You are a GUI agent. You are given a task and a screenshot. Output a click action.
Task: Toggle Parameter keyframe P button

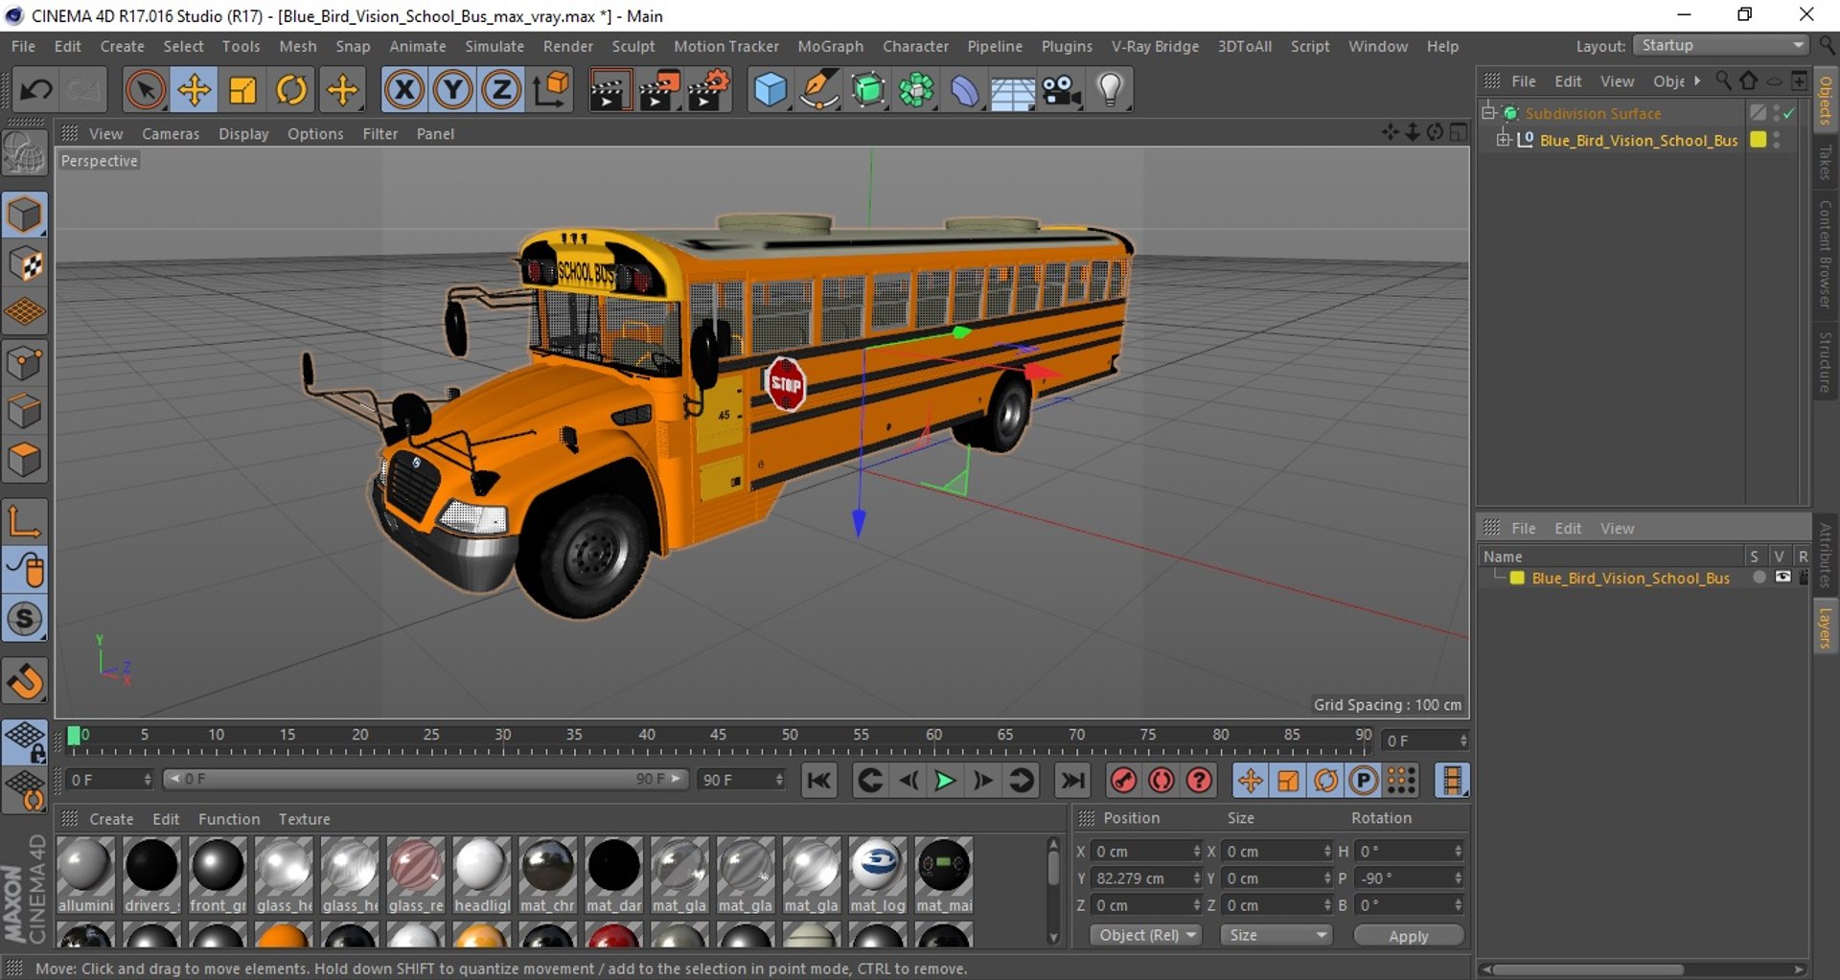coord(1363,781)
